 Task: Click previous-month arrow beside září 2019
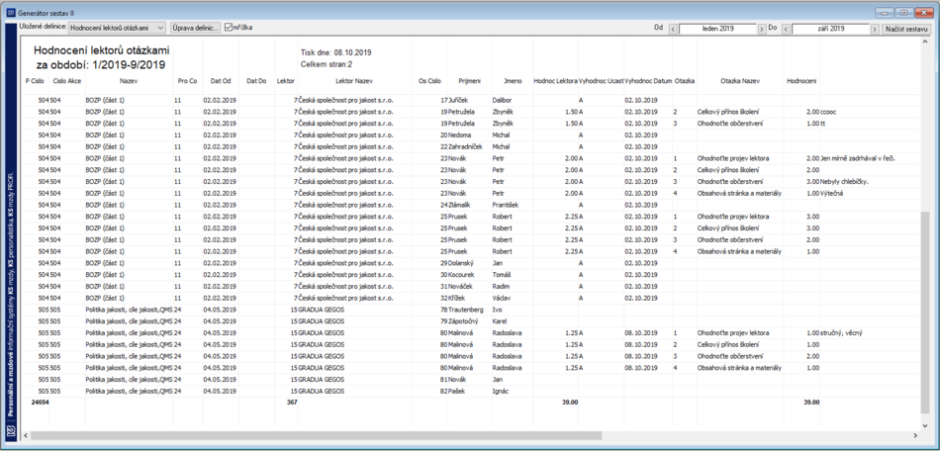[x=786, y=29]
